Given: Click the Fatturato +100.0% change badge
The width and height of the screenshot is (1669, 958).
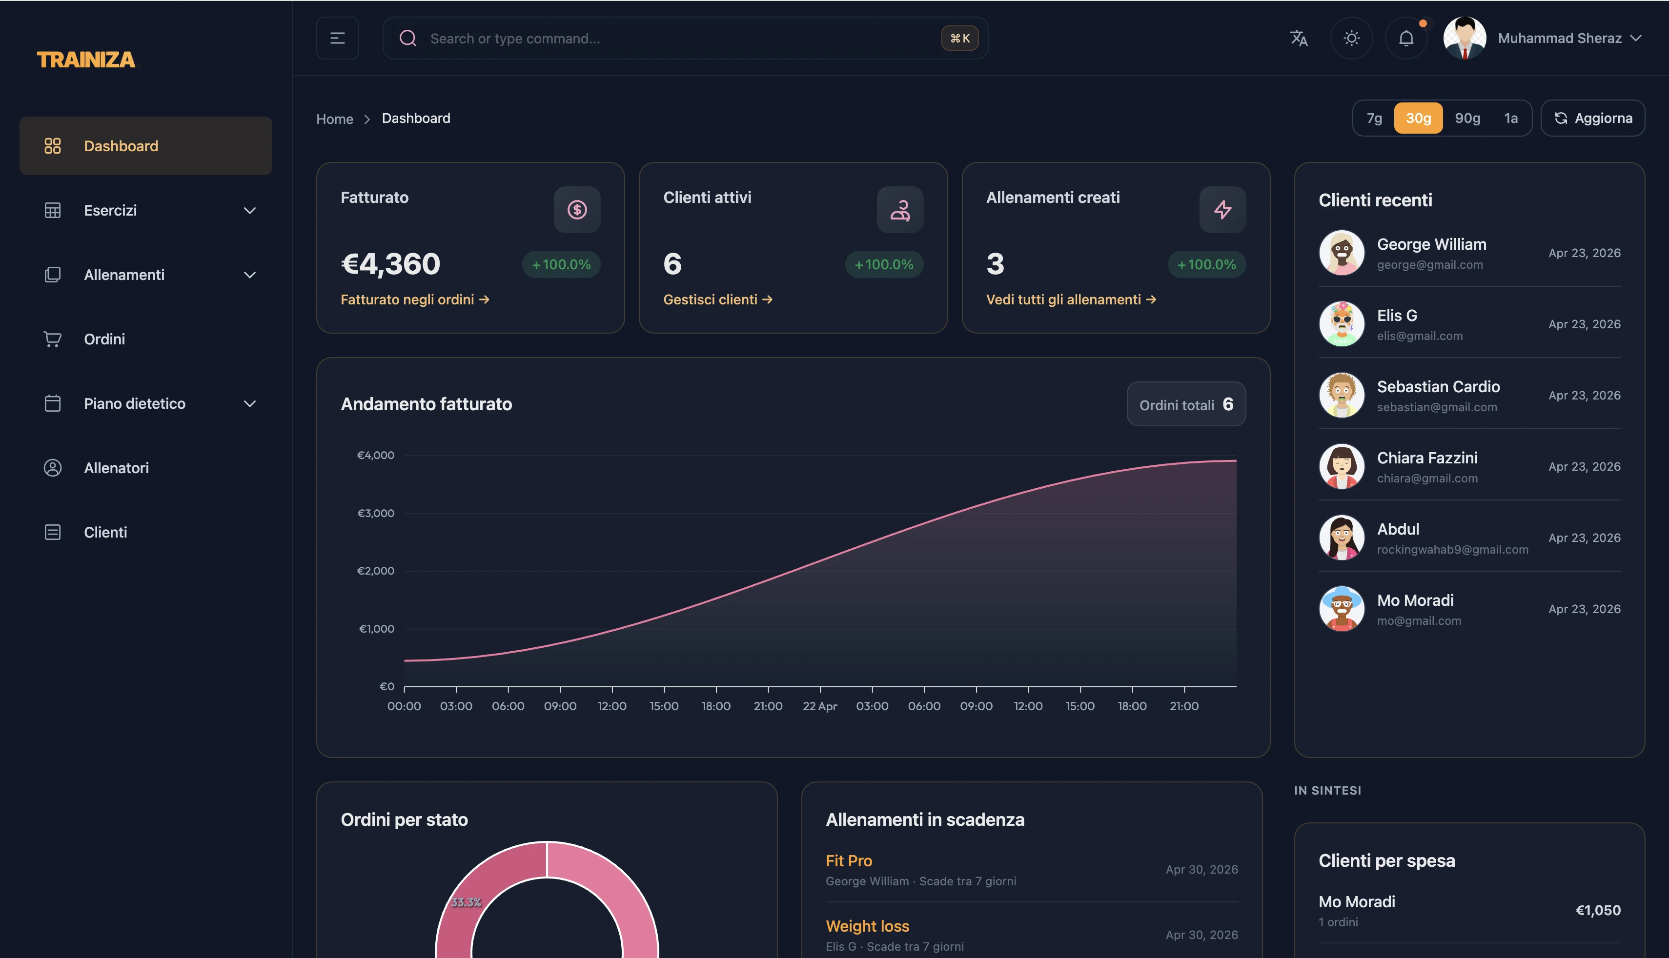Looking at the screenshot, I should pos(561,264).
